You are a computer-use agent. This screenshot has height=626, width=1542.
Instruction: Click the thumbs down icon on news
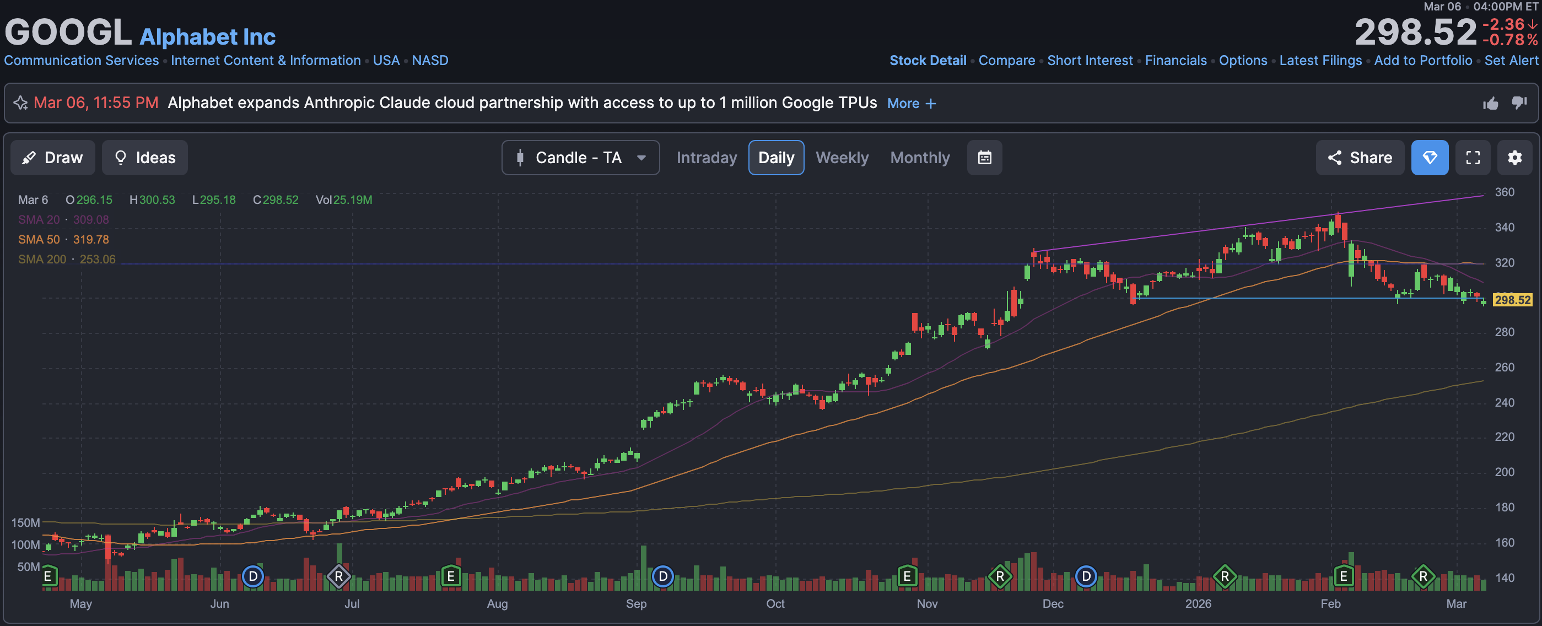1519,104
